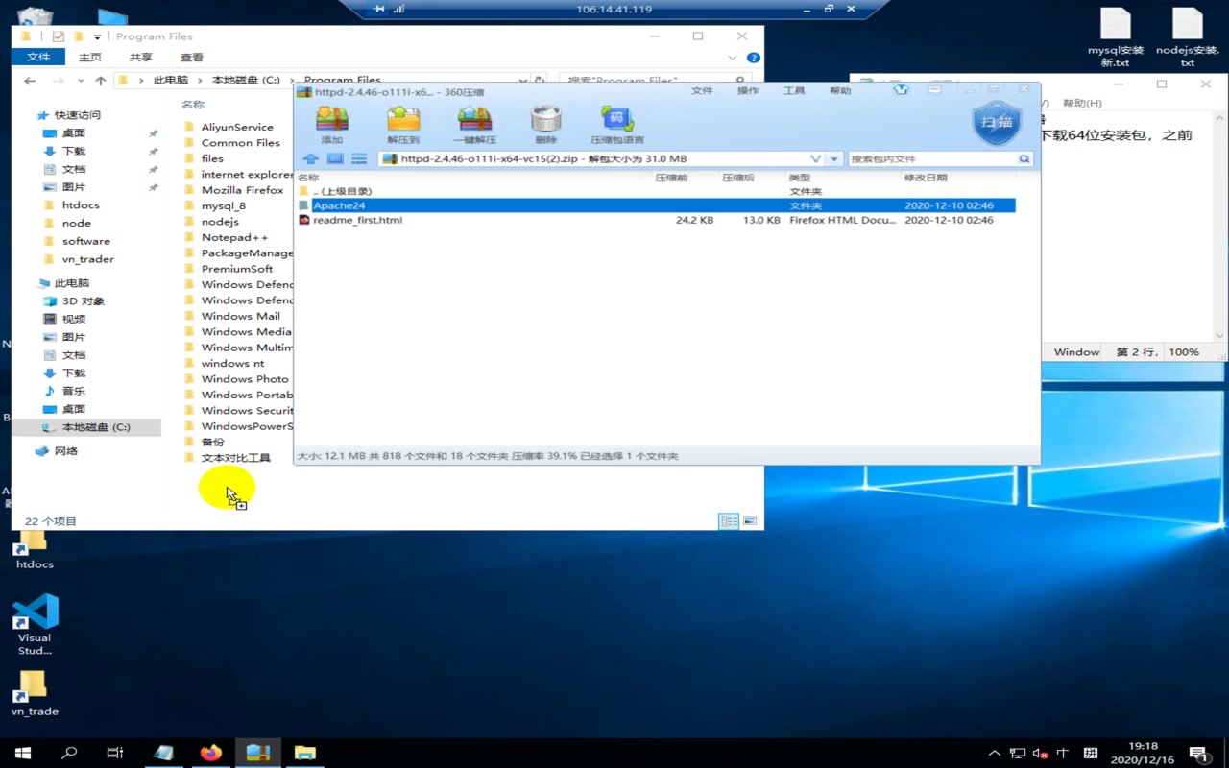Click the Explorer back arrow
This screenshot has height=768, width=1229.
(x=30, y=81)
